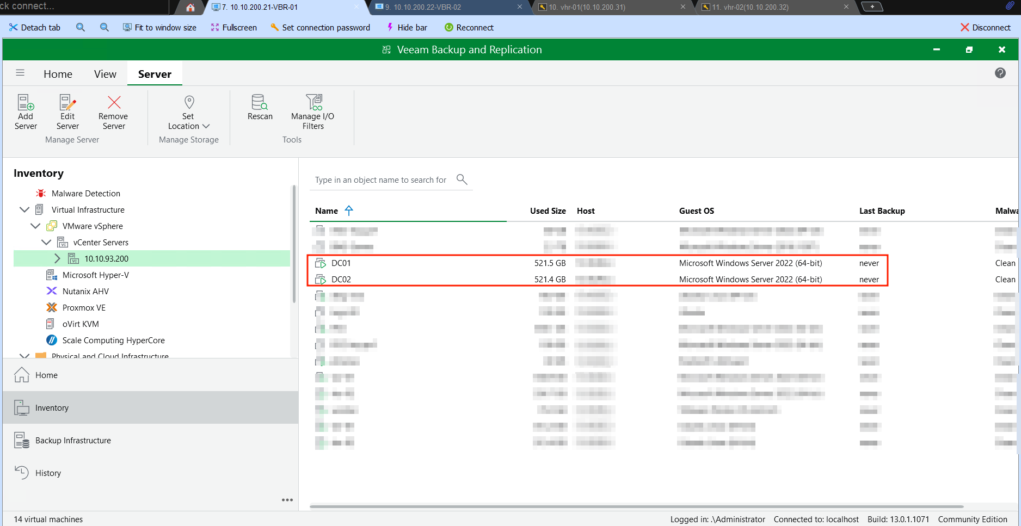The height and width of the screenshot is (526, 1021).
Task: Open the History navigation pane
Action: point(151,473)
